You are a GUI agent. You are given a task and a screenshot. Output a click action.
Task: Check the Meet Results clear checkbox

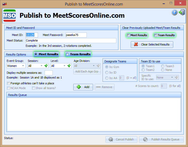(x=128, y=35)
